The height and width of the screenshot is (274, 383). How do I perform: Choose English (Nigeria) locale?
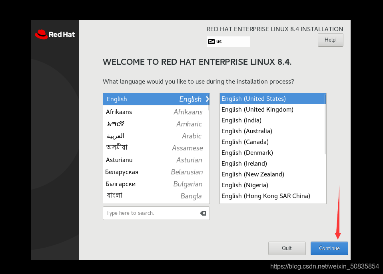(272, 185)
